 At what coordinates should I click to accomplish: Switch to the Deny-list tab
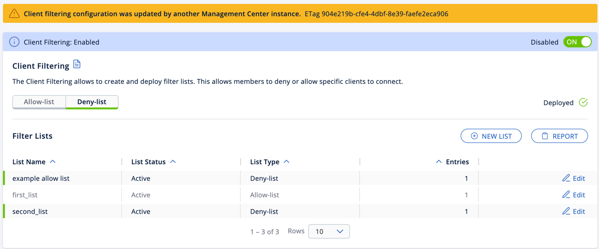(x=91, y=102)
